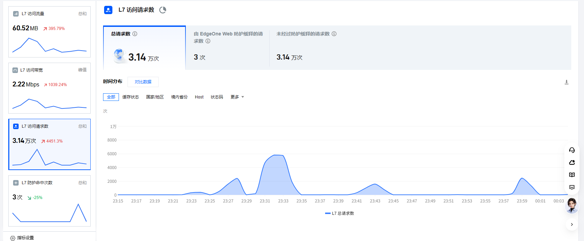
Task: Switch to EdgeOne Web 防护缓释的请求数 tab
Action: click(228, 48)
